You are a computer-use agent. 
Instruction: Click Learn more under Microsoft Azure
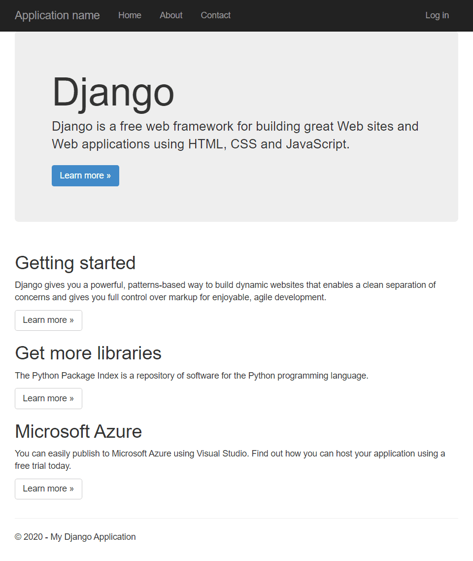[x=48, y=489]
